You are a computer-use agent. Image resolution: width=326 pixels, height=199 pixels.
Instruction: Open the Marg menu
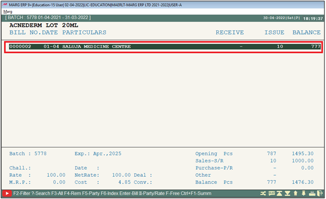click(x=8, y=12)
